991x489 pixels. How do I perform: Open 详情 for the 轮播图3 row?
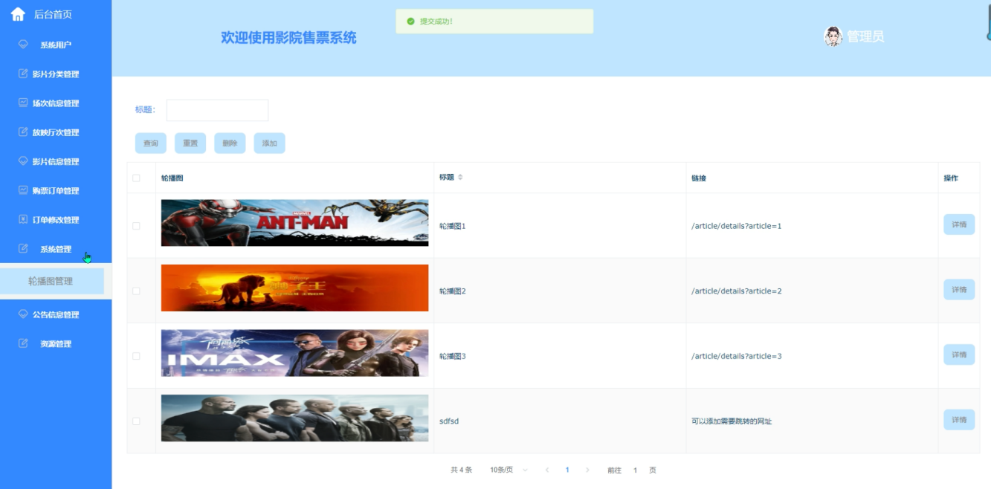coord(959,354)
